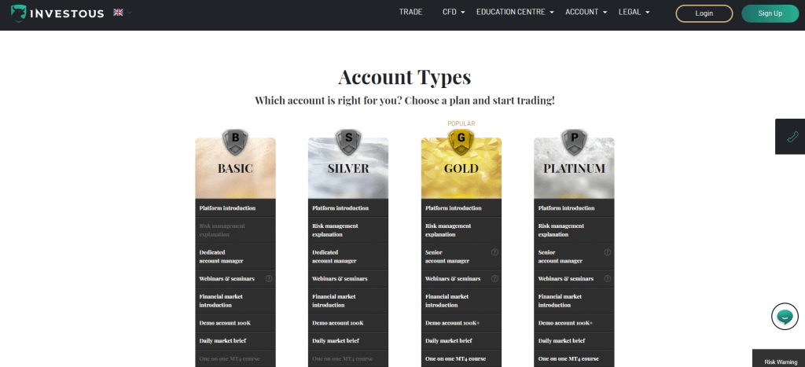Click the Account Types heading
This screenshot has width=805, height=367.
[x=405, y=77]
